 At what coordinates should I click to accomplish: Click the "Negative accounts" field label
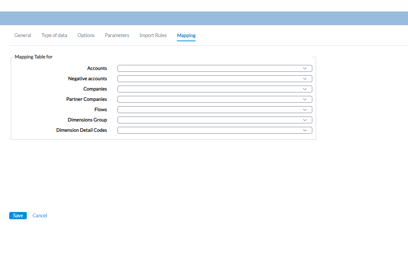pyautogui.click(x=87, y=79)
